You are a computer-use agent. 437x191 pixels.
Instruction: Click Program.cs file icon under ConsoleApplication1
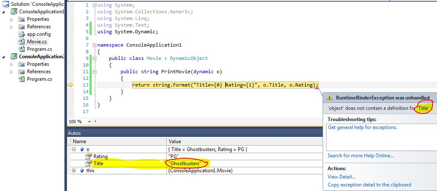(22, 49)
